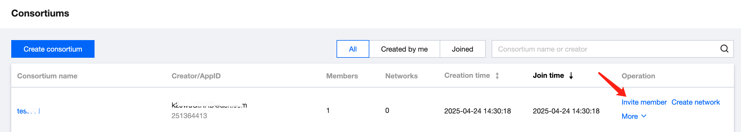741x132 pixels.
Task: Click the AppID 251364413 text
Action: tap(189, 116)
